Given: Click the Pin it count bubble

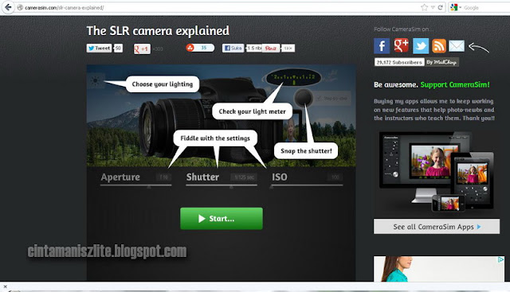Looking at the screenshot, I should pos(288,48).
